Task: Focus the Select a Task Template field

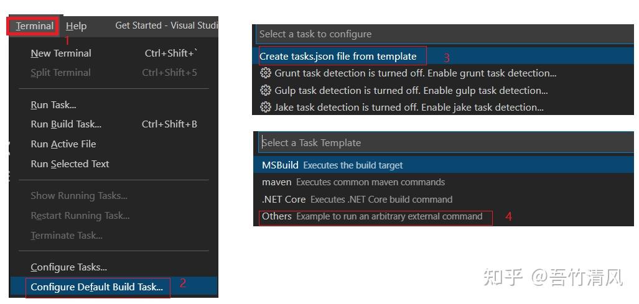Action: pos(446,142)
